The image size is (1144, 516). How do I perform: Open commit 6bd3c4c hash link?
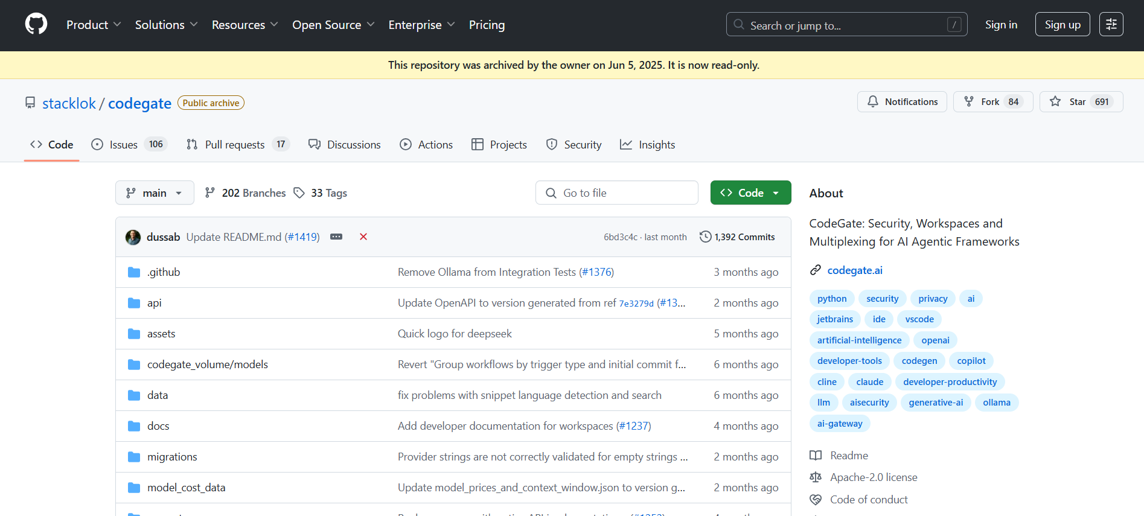click(x=621, y=237)
